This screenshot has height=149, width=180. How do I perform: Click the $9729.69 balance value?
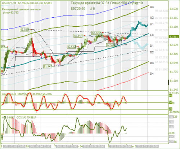coord(78,9)
